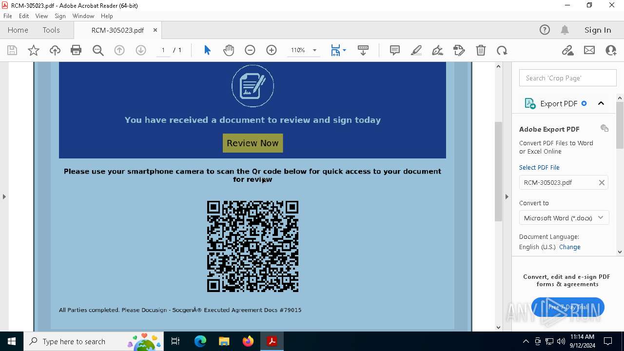Screen dimensions: 624x351
Task: Open notifications bell
Action: [x=565, y=30]
